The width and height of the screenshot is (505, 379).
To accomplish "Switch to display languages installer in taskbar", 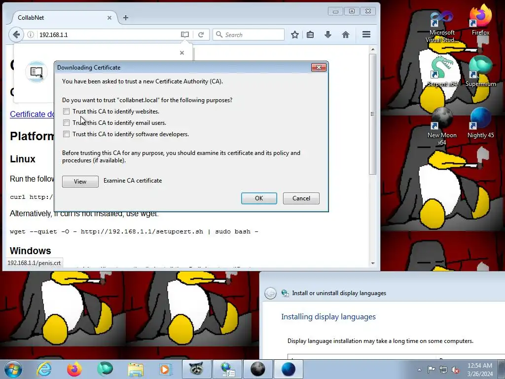I will (227, 369).
